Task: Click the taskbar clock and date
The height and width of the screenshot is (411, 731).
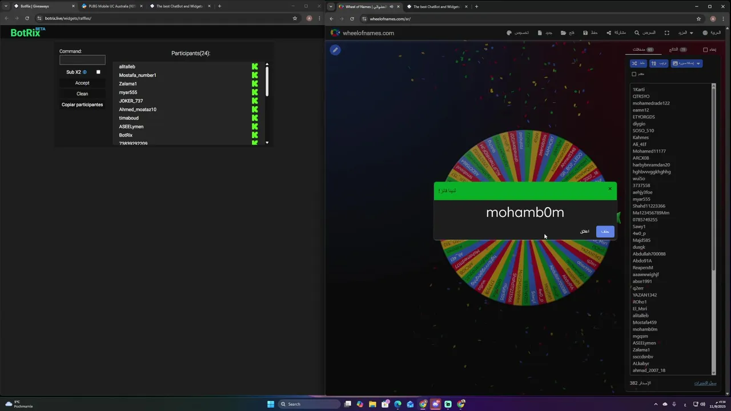Action: tap(717, 404)
